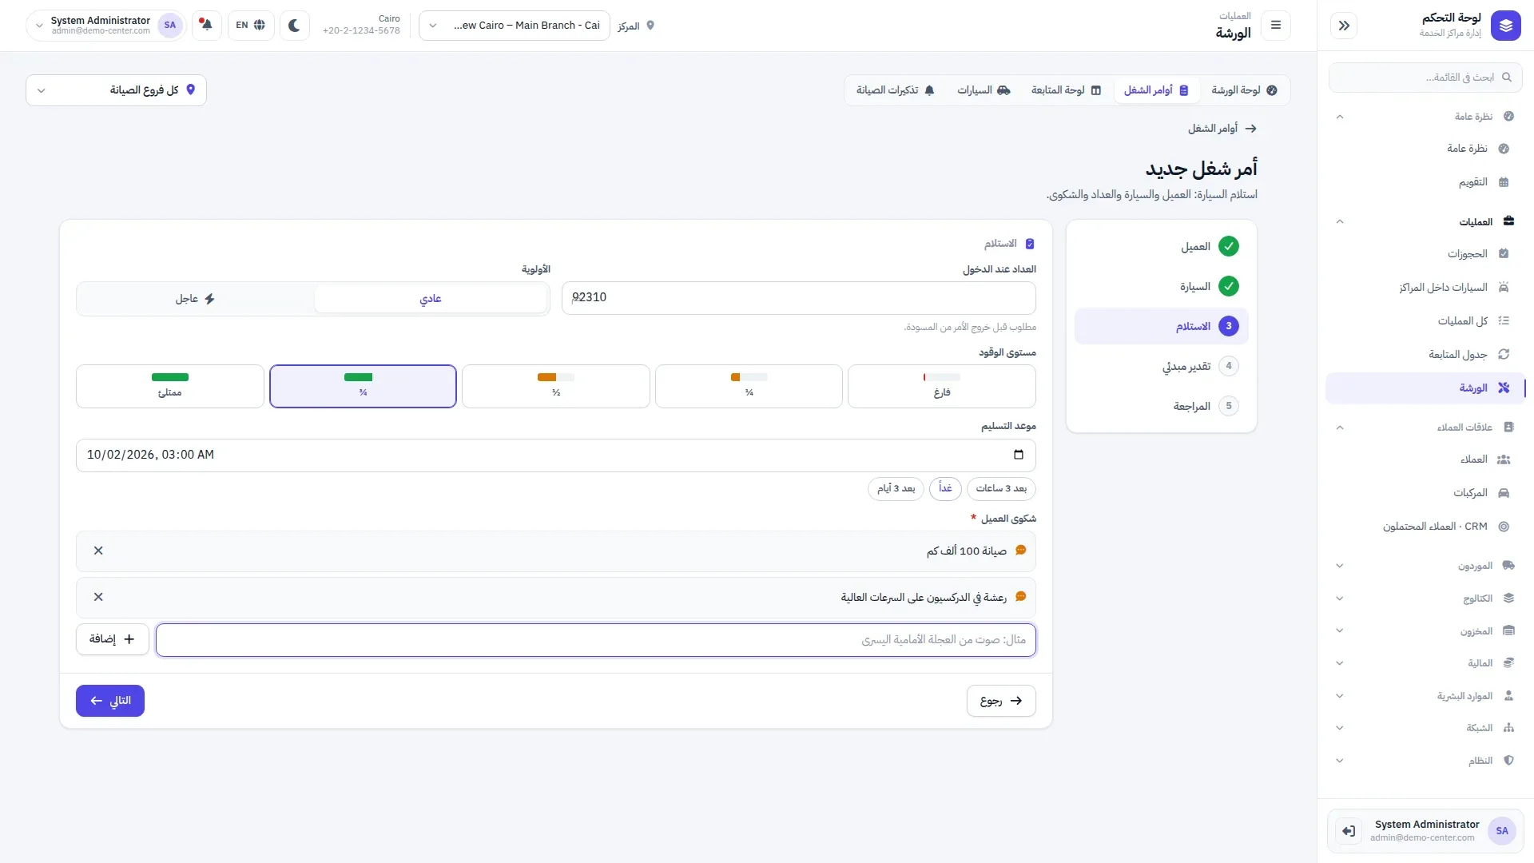Click إضافة add complaint button

point(113,639)
